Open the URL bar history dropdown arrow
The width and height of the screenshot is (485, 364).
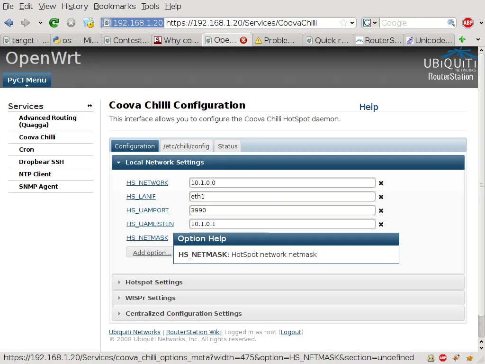[x=352, y=23]
